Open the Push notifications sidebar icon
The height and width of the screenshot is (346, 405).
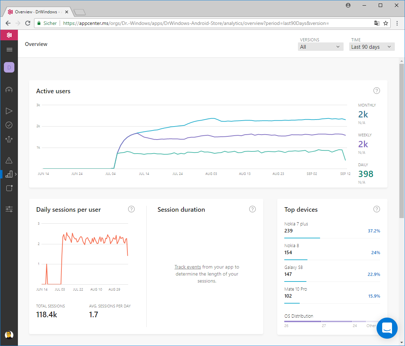[x=9, y=188]
